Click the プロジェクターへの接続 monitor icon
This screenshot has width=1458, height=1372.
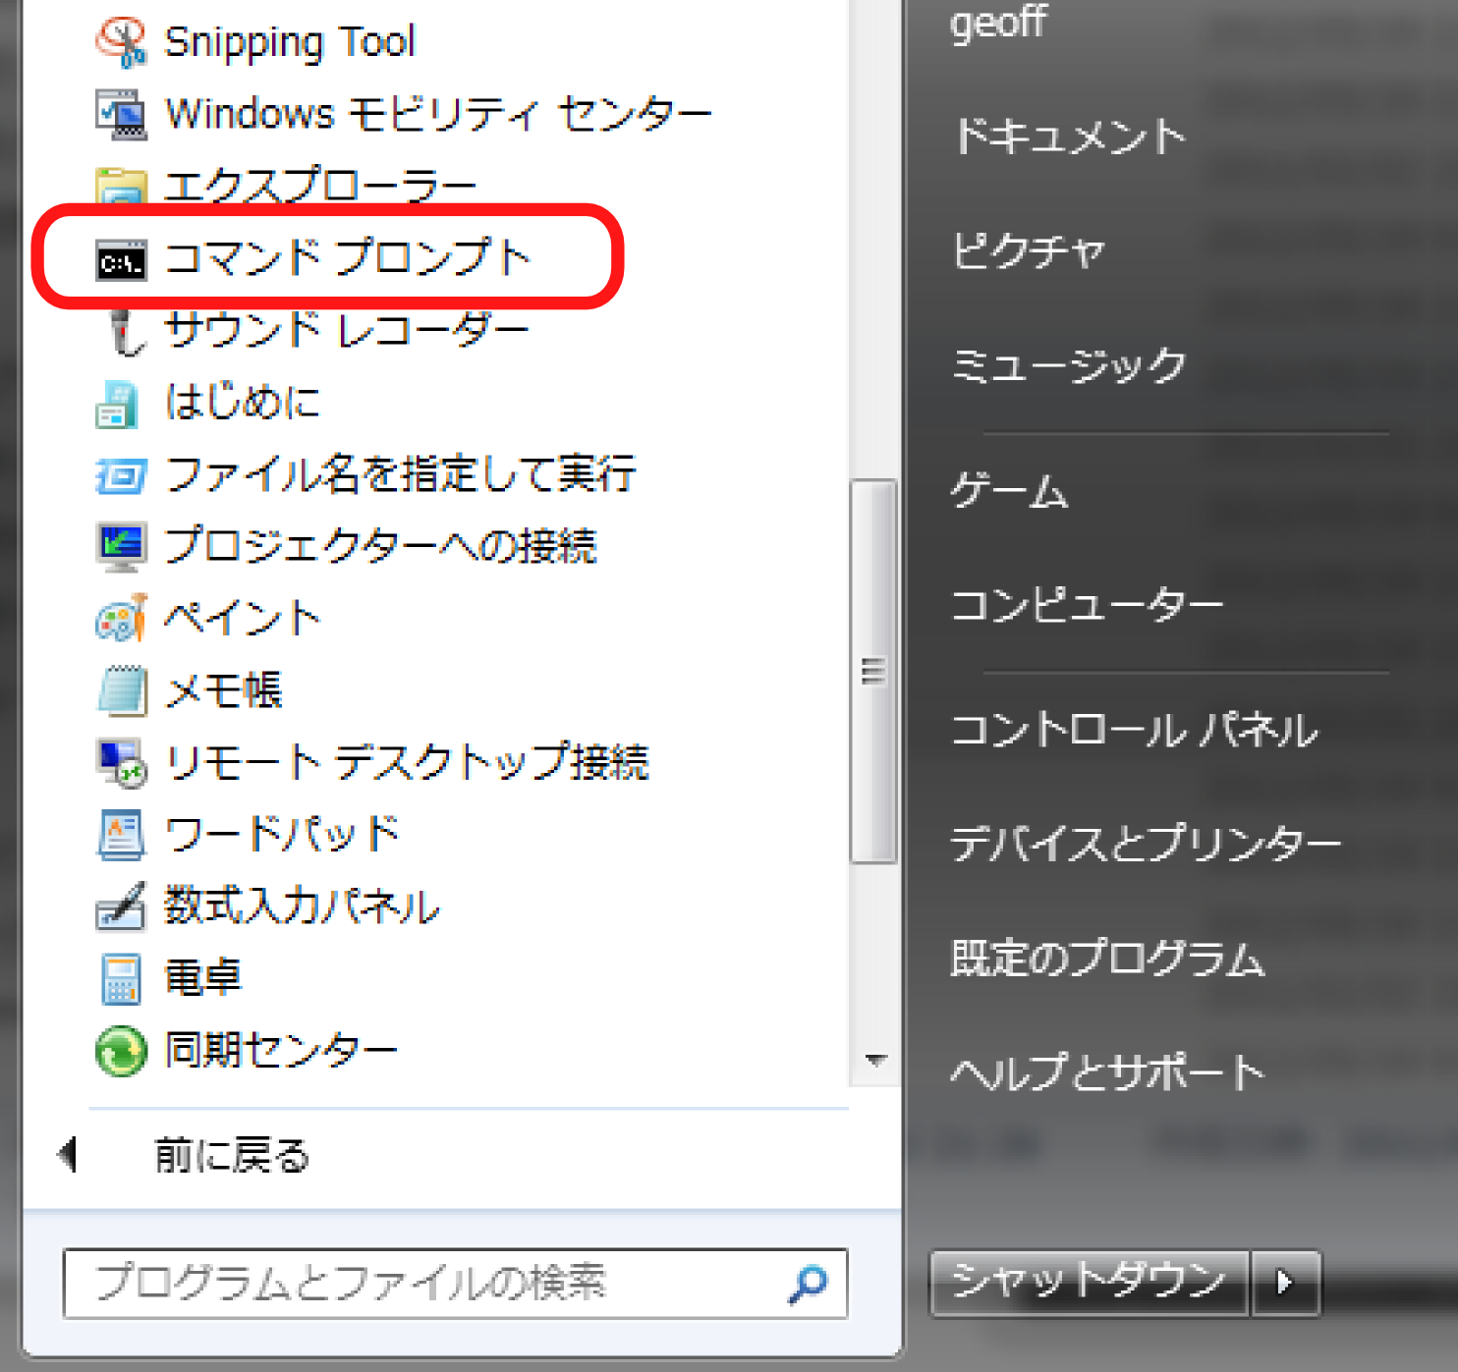(x=121, y=547)
